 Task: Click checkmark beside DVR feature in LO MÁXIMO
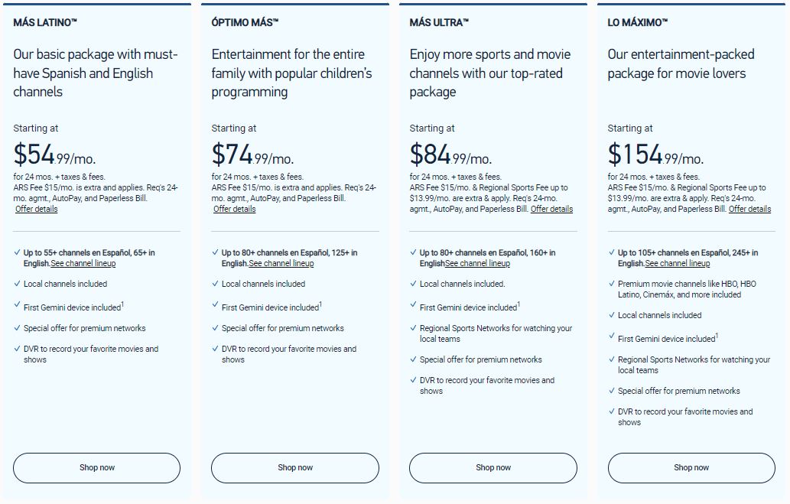(x=611, y=411)
